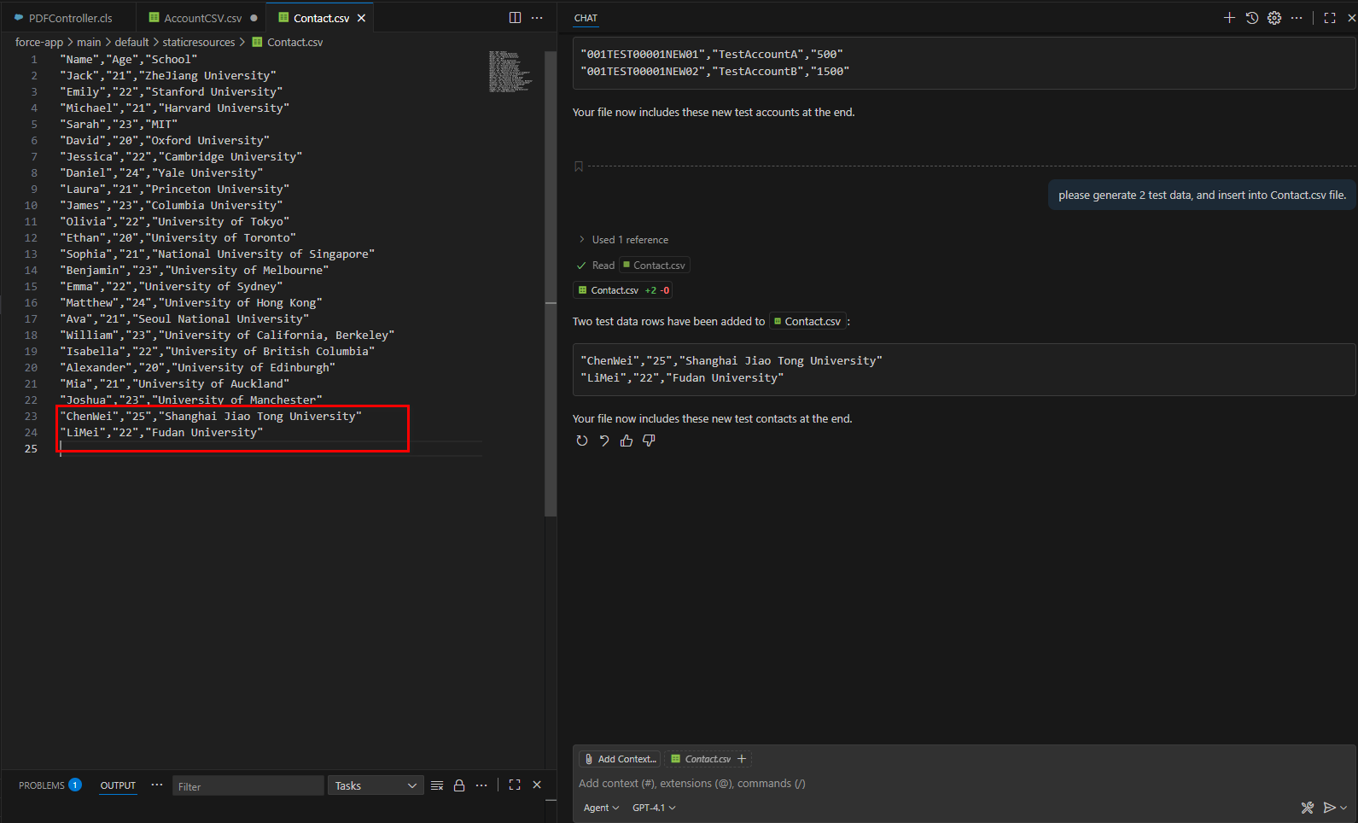
Task: Open chat settings gear icon
Action: [1274, 18]
